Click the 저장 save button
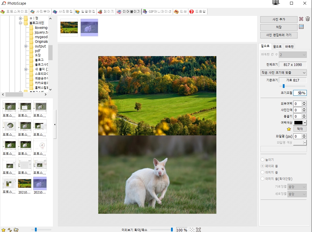Screen dimensions: 312x232 [x=279, y=27]
